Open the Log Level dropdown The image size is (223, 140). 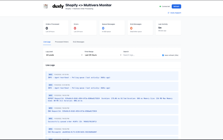coord(64,55)
